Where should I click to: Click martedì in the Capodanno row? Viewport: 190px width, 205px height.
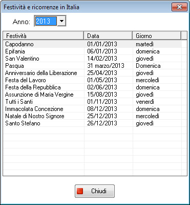144,44
